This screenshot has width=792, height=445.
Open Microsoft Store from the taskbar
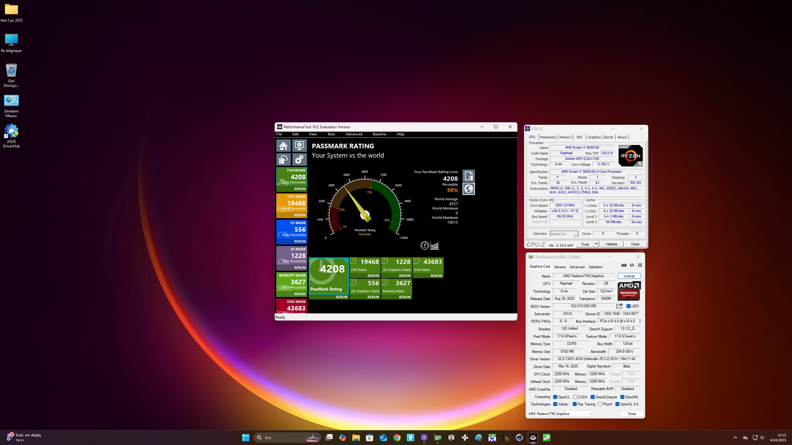(x=370, y=438)
